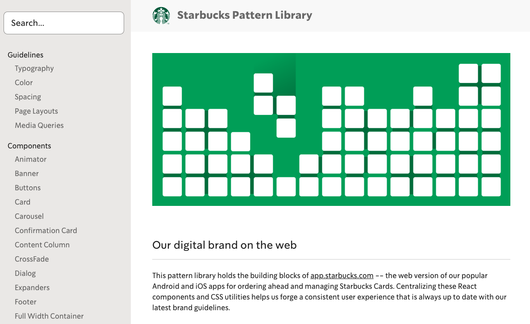The width and height of the screenshot is (530, 324).
Task: Navigate to Confirmation Card
Action: coord(46,230)
